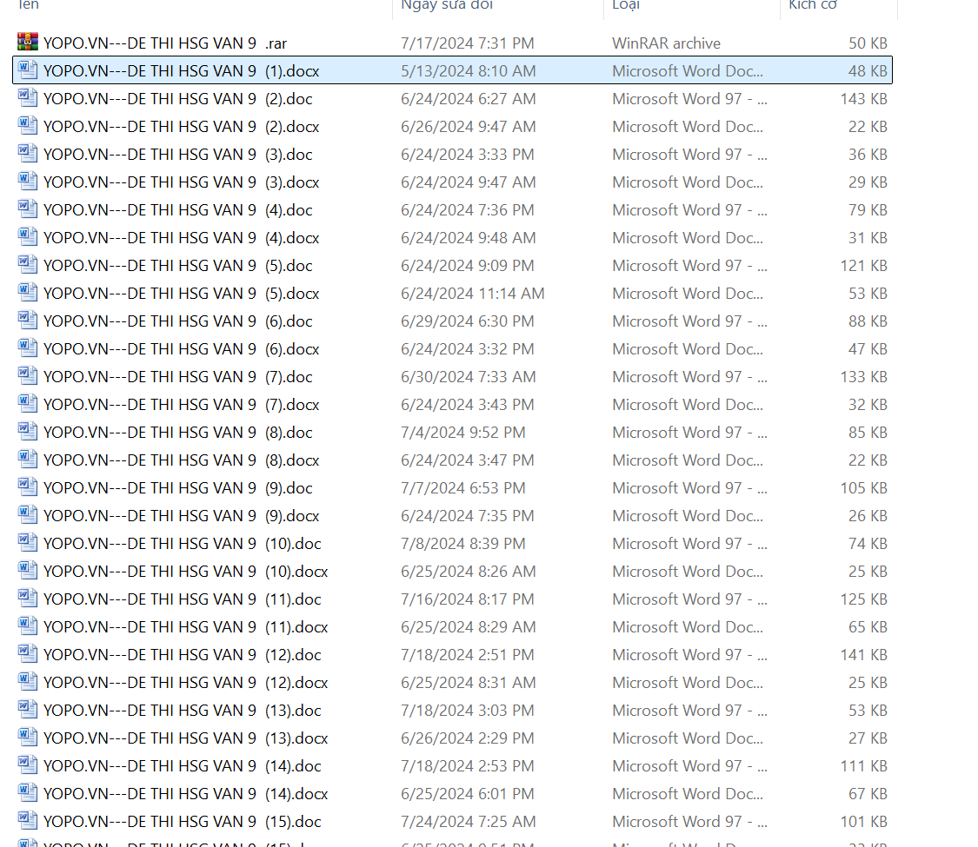This screenshot has height=847, width=978.
Task: Select the (13).doc file name
Action: pyautogui.click(x=183, y=710)
